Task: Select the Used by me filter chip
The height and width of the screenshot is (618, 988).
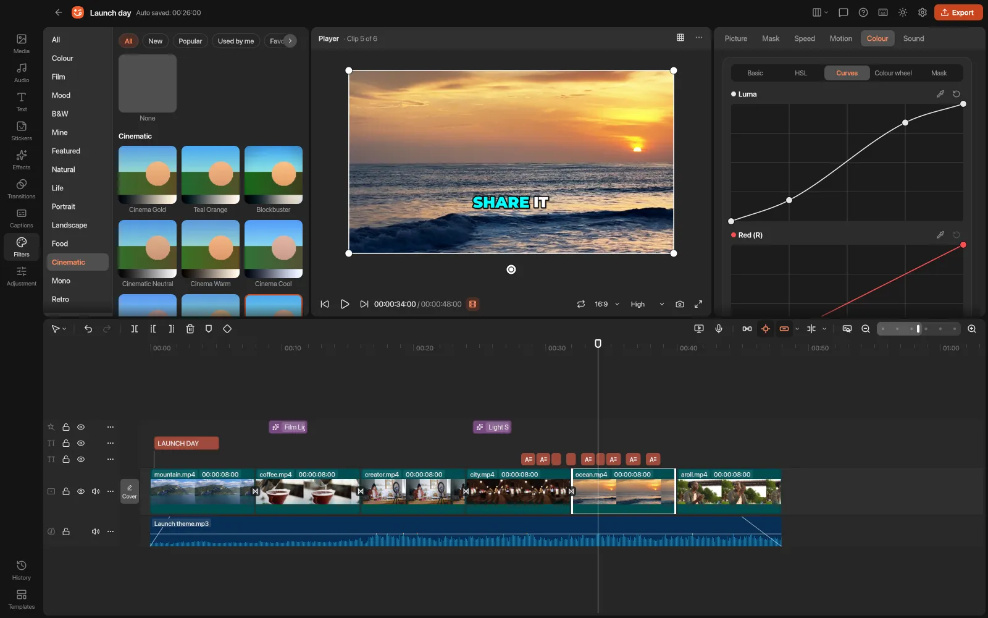Action: [x=236, y=41]
